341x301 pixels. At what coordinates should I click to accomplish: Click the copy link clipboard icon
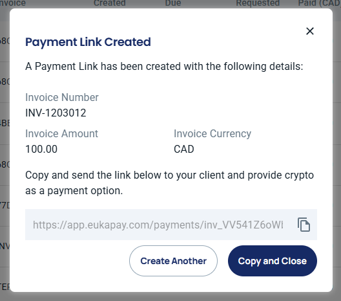(304, 225)
